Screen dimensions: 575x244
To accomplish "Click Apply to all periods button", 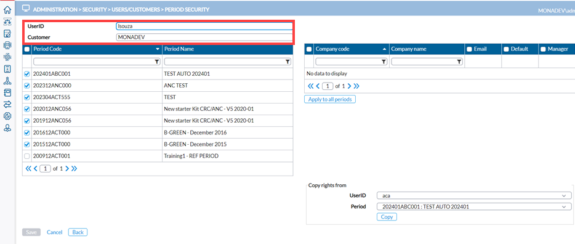I will click(x=330, y=99).
